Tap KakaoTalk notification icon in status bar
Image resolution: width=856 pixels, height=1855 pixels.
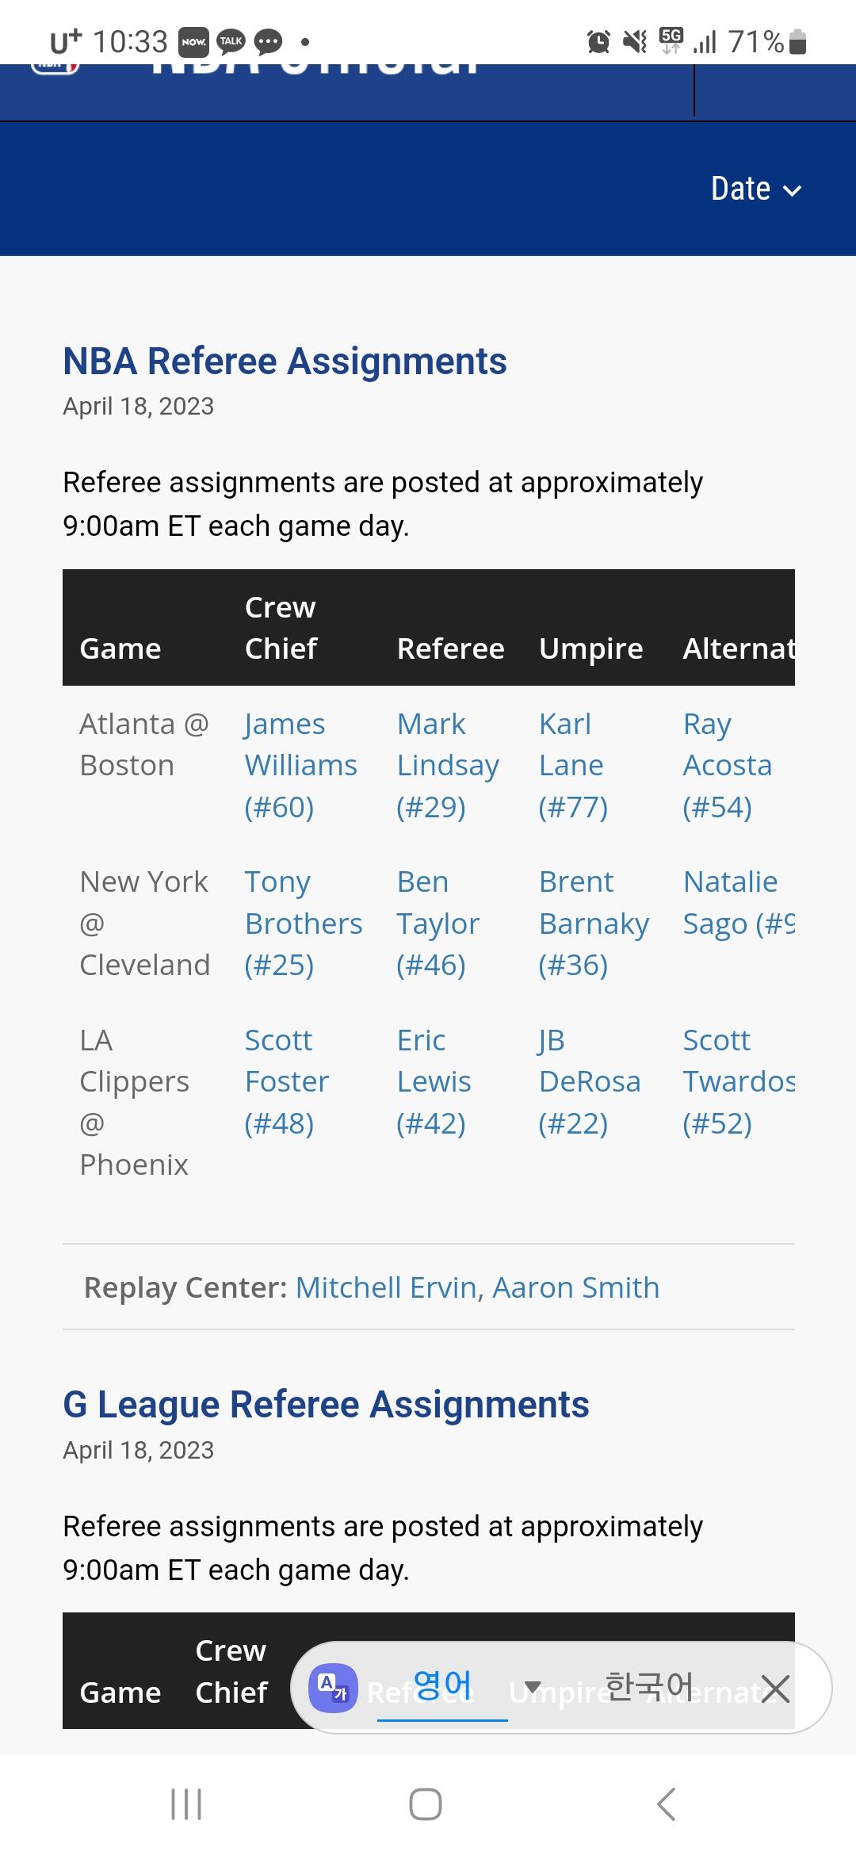pyautogui.click(x=231, y=41)
